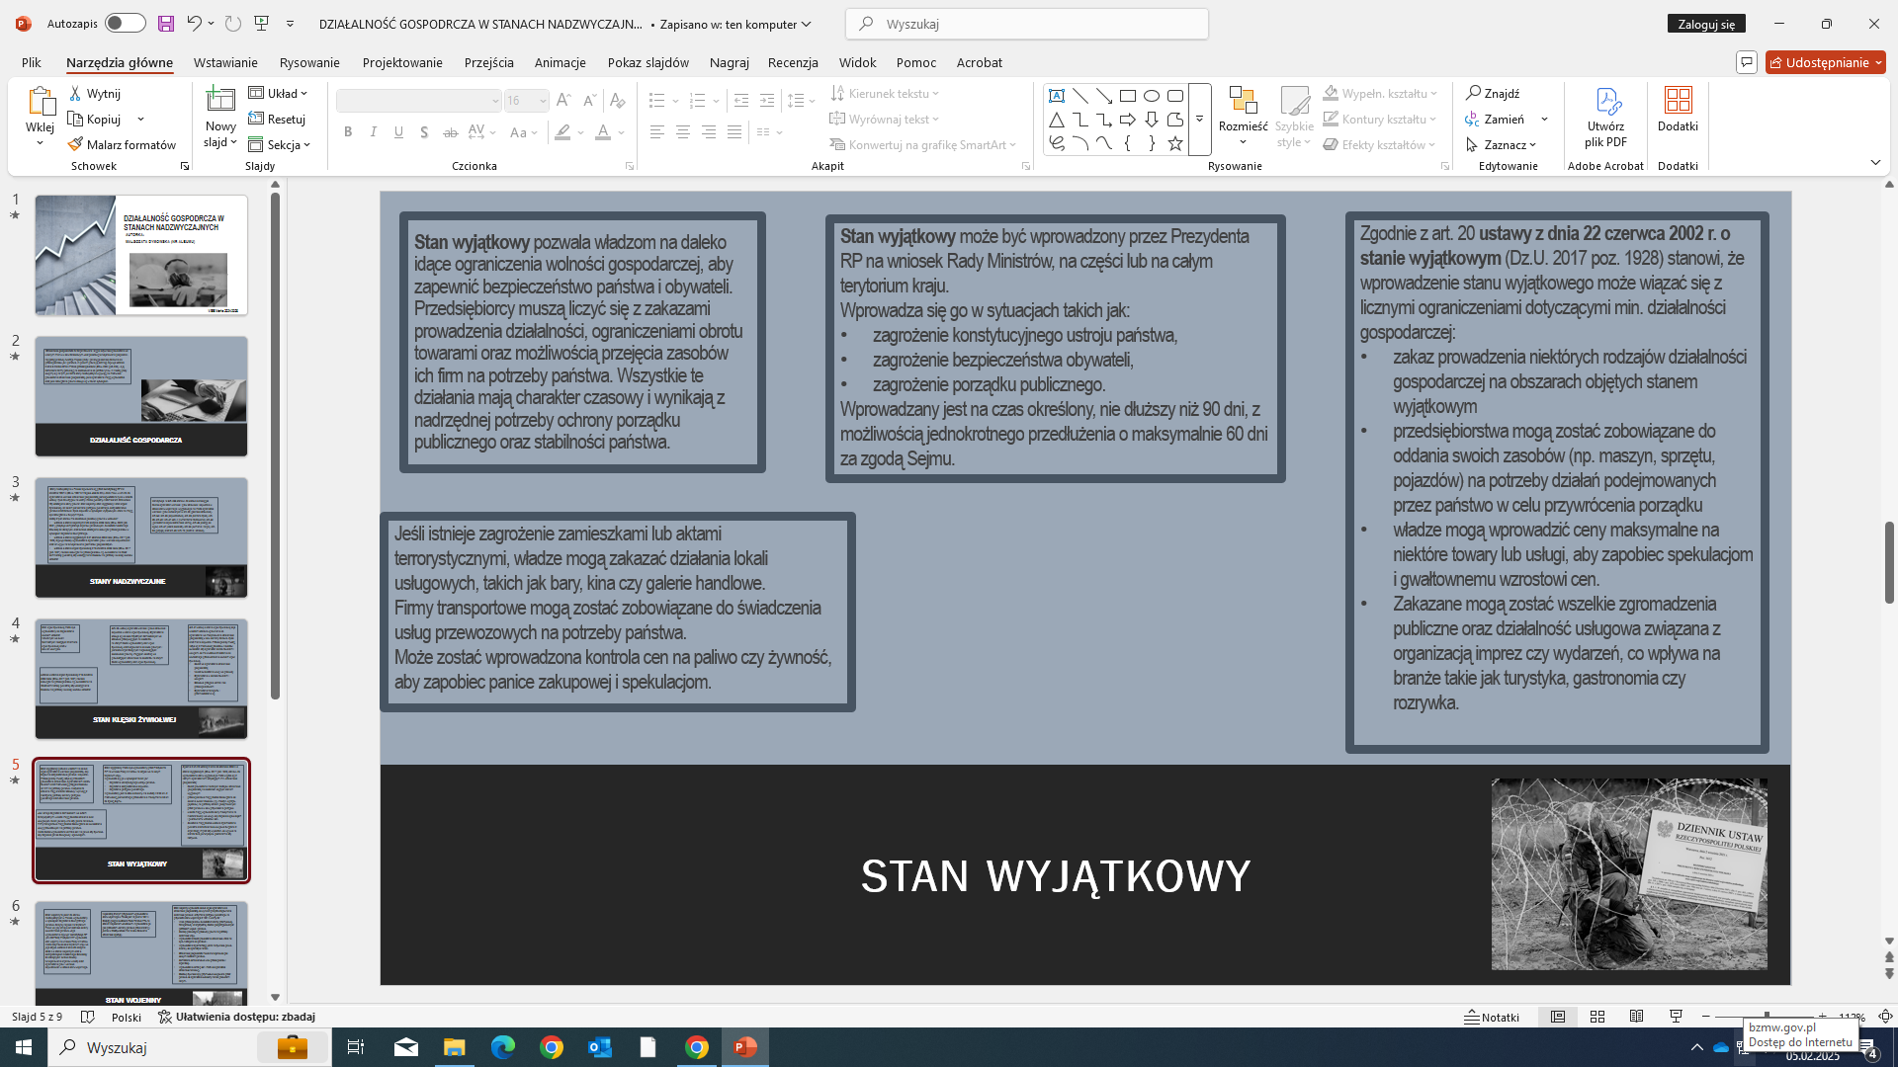Click font color swatch button

603,132
